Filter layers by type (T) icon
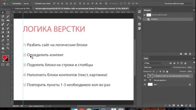Image resolution: width=196 pixels, height=110 pixels. point(178,63)
